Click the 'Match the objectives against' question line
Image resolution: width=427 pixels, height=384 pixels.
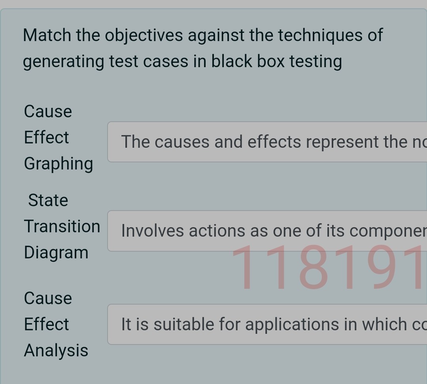[202, 35]
